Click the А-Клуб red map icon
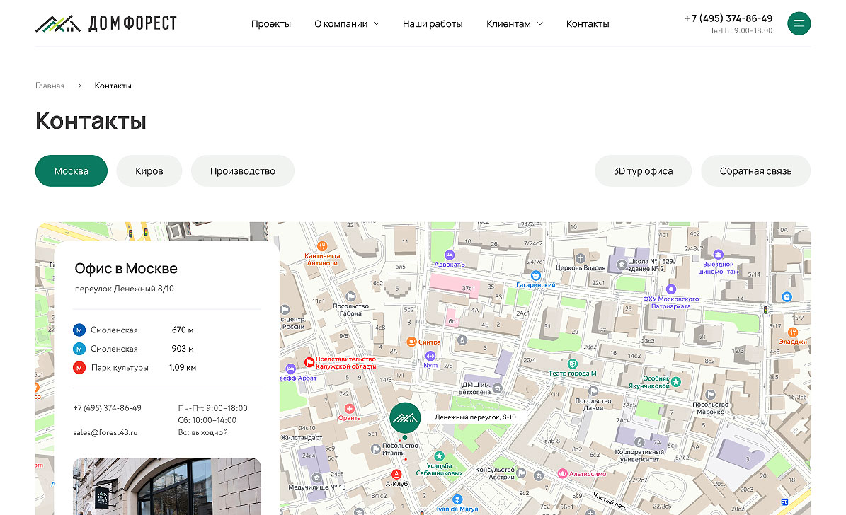The height and width of the screenshot is (515, 846). [x=396, y=474]
